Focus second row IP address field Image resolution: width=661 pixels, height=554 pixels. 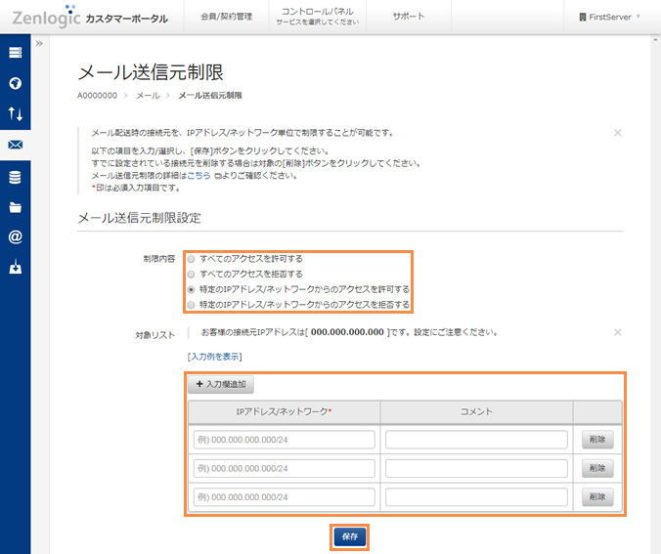[x=285, y=468]
